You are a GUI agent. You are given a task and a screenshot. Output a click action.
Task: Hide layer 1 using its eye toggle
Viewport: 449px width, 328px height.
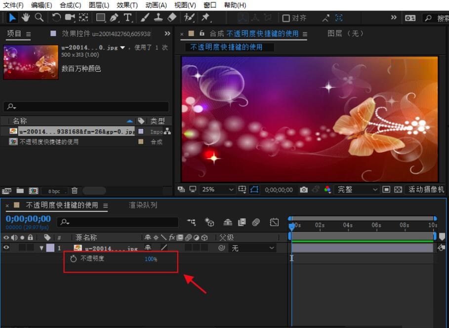[6, 248]
